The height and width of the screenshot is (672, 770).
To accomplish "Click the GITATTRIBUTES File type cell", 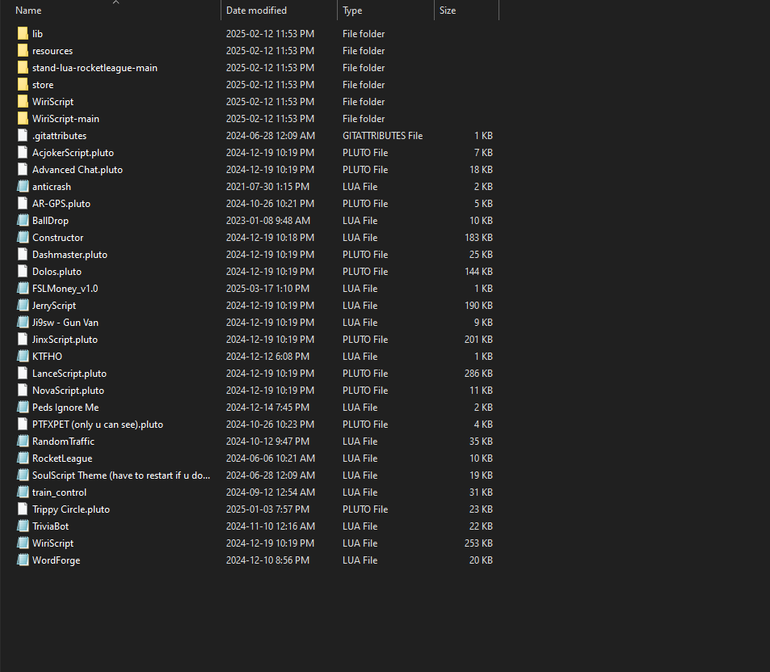I will pos(382,136).
